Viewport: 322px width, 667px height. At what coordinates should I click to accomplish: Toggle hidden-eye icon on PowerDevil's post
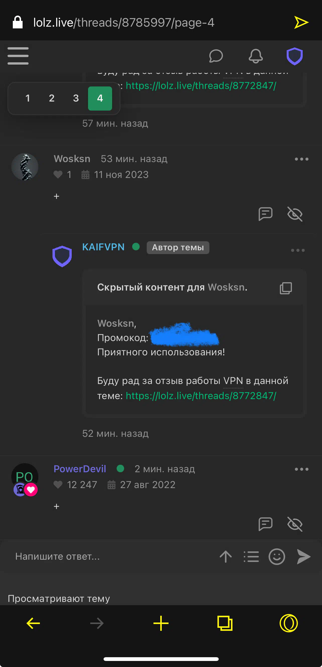click(x=295, y=524)
